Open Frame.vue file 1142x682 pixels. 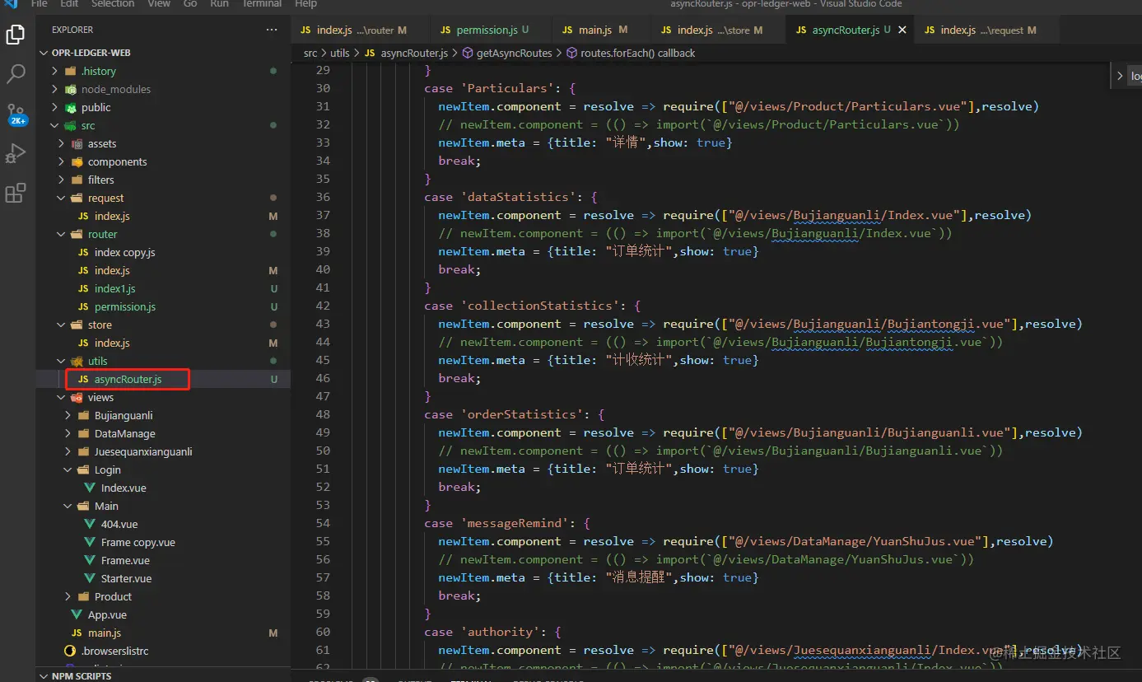(163, 560)
